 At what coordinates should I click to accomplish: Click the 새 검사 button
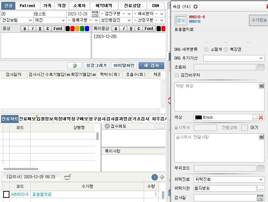coord(151,66)
